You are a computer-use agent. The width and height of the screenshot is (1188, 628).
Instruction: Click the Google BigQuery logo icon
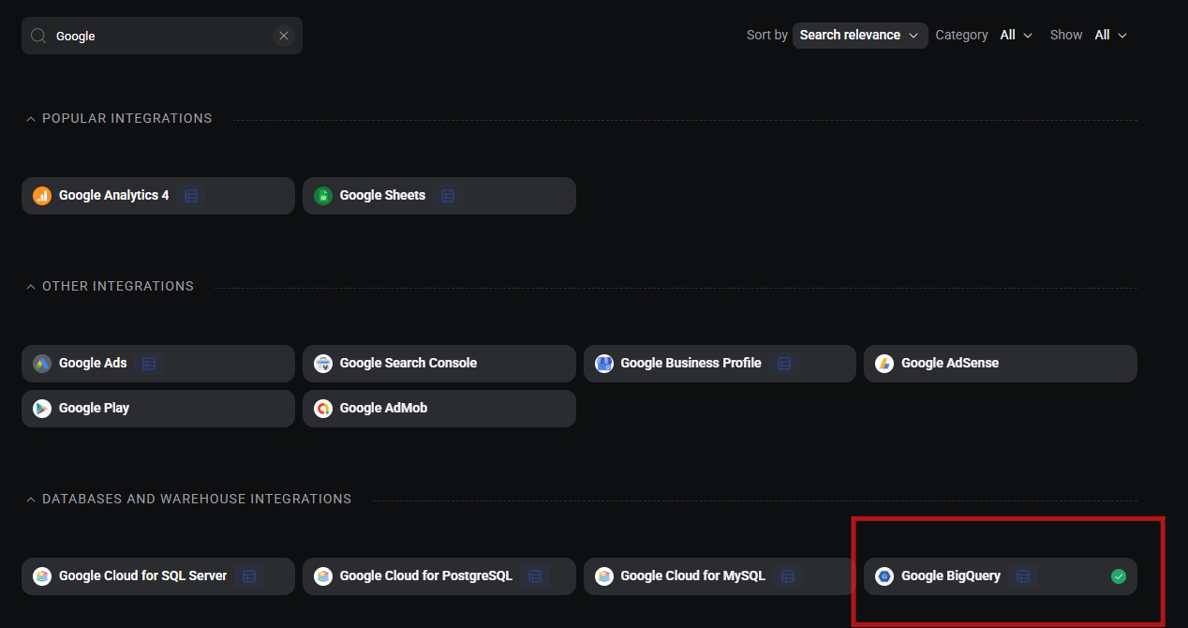point(884,576)
